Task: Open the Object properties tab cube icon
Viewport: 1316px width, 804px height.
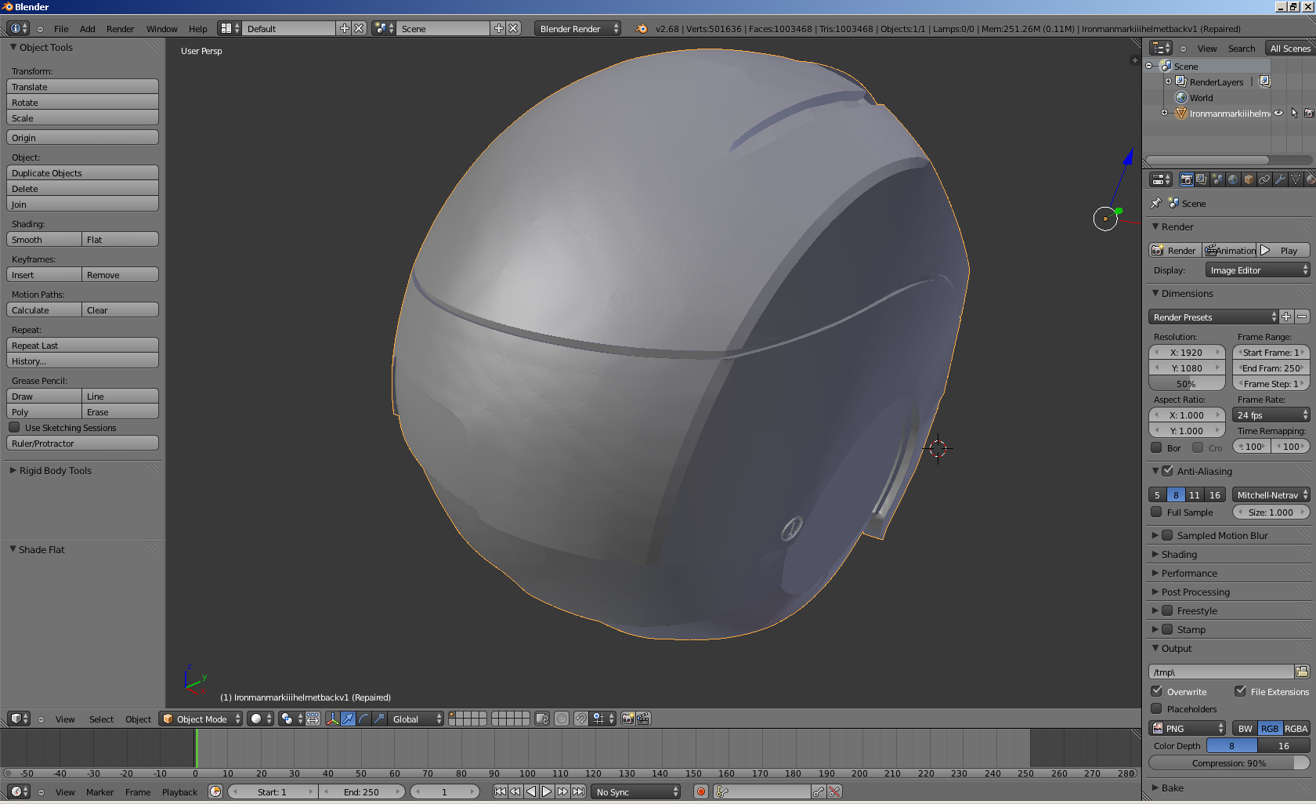Action: click(x=1249, y=179)
